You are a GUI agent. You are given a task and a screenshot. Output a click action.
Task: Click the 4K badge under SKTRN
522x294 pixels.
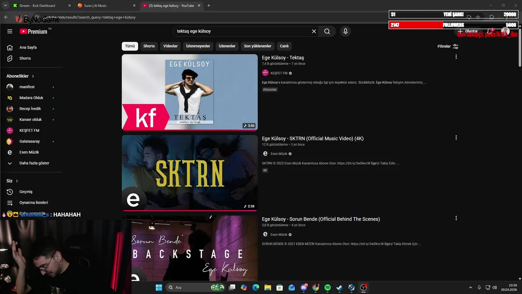tap(265, 170)
